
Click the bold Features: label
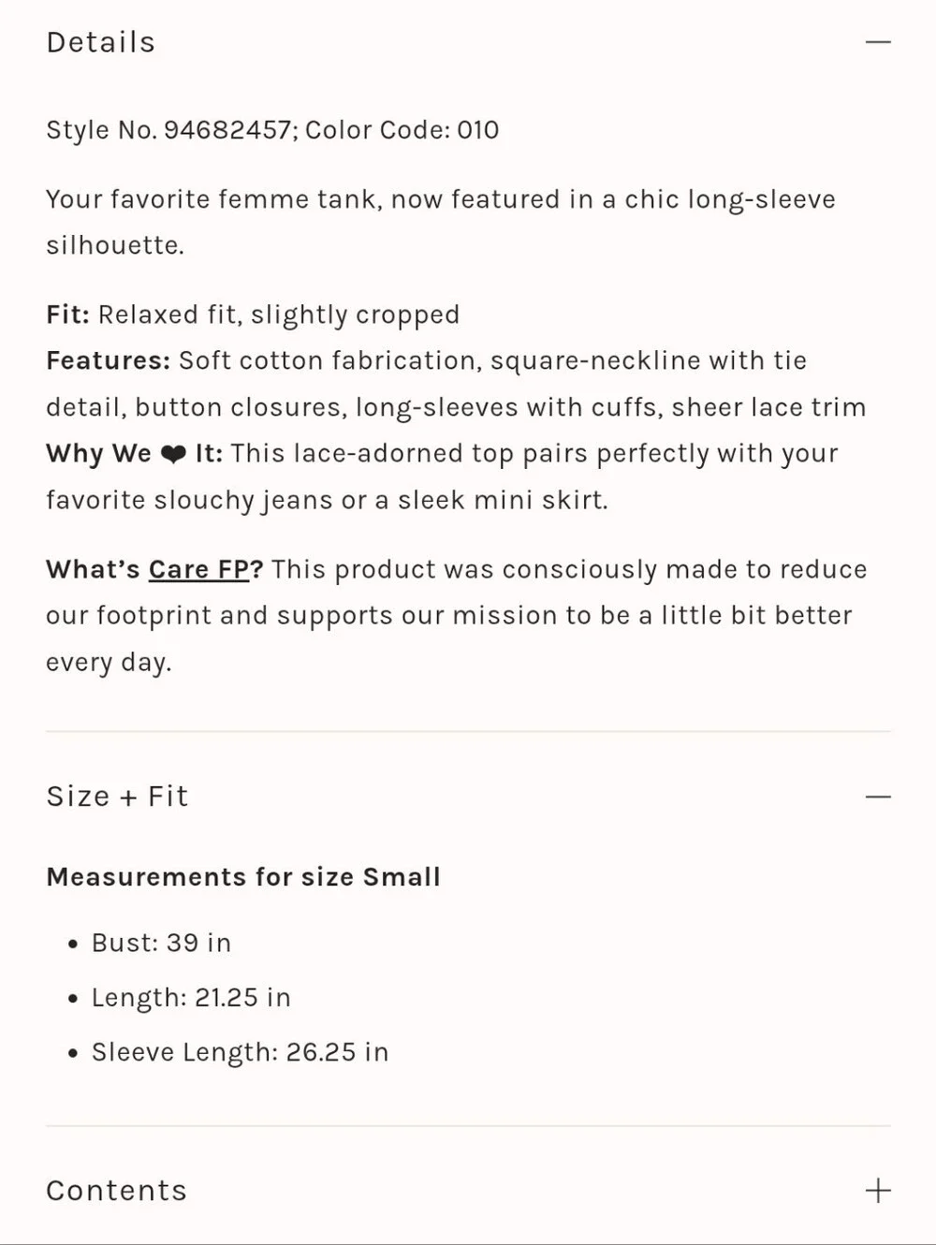[x=109, y=361]
